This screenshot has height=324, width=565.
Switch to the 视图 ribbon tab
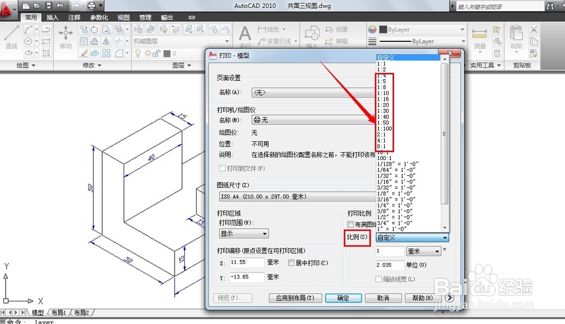124,18
